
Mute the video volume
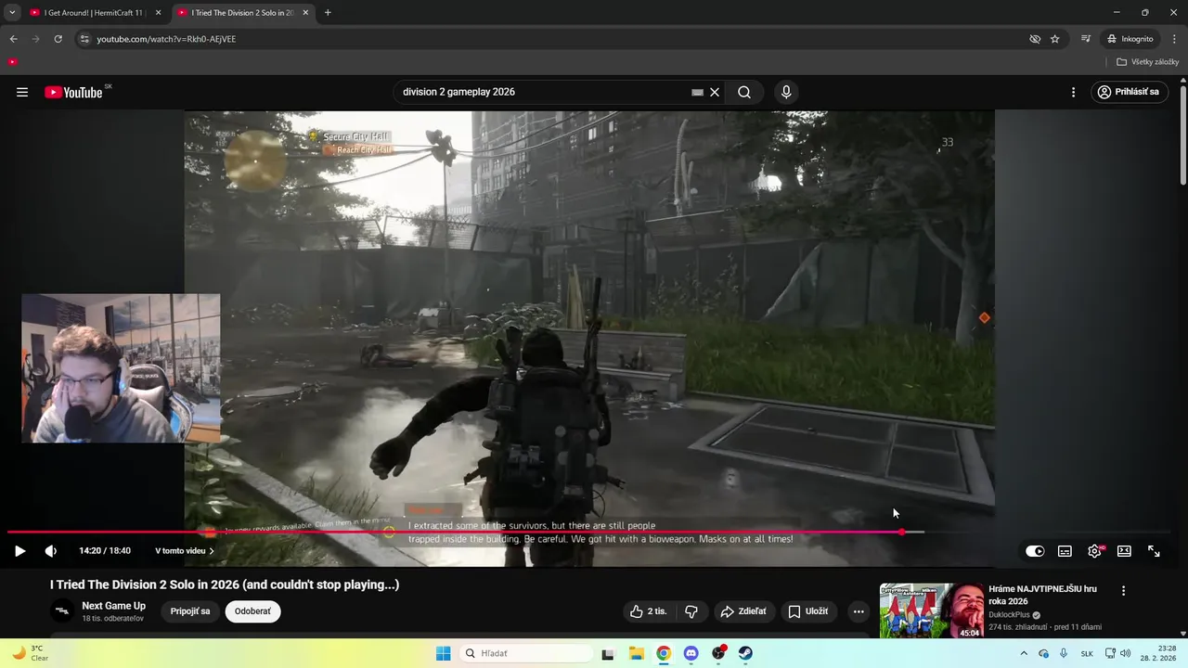click(50, 551)
